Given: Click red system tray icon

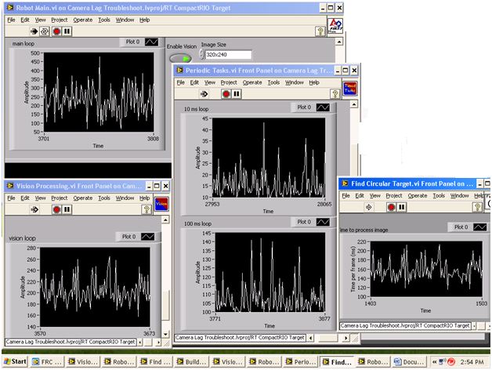Looking at the screenshot, I should coord(451,362).
